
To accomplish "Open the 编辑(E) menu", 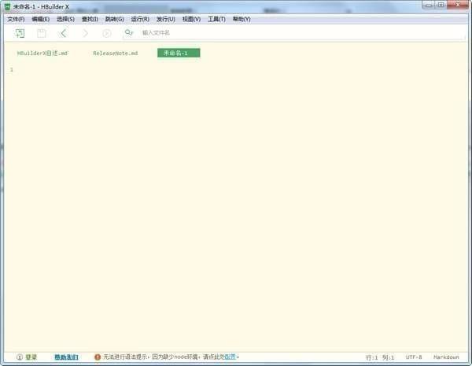I will point(40,19).
